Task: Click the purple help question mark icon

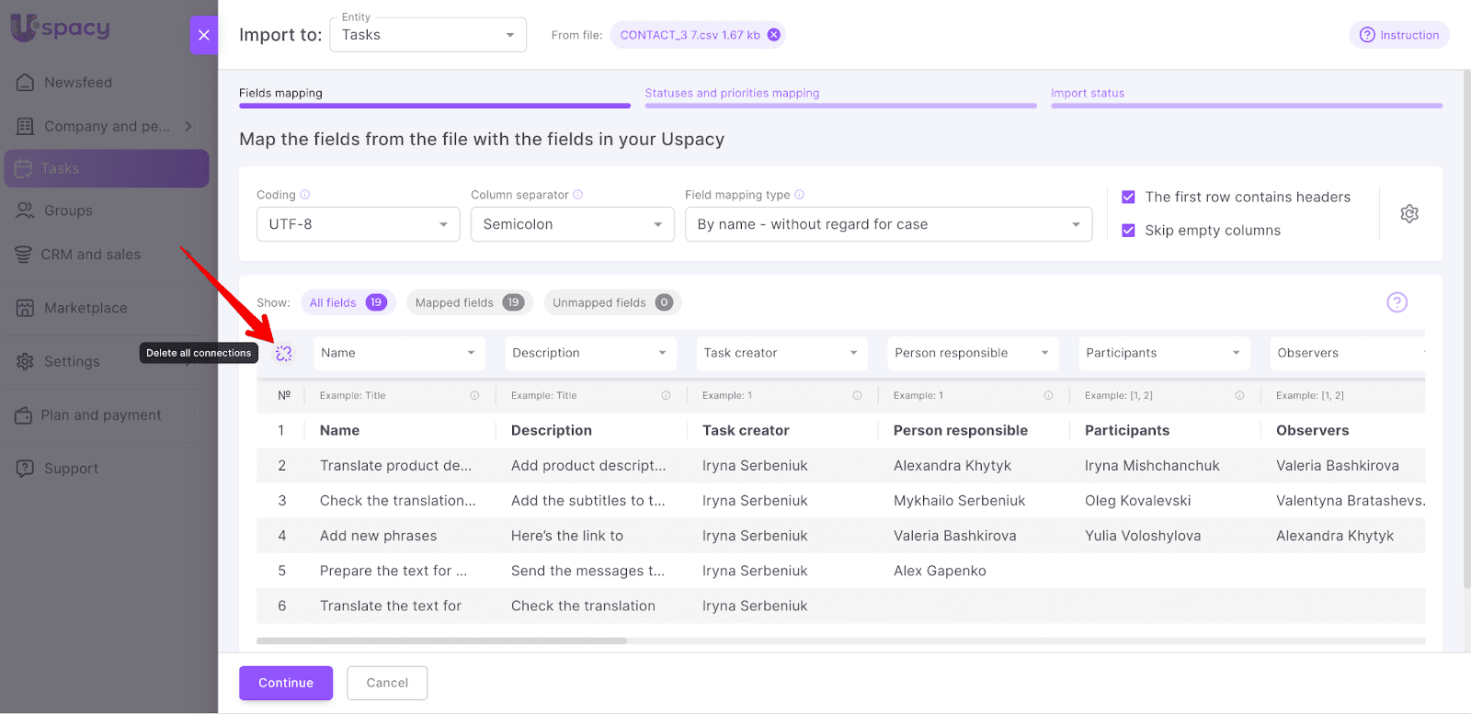Action: 1397,302
